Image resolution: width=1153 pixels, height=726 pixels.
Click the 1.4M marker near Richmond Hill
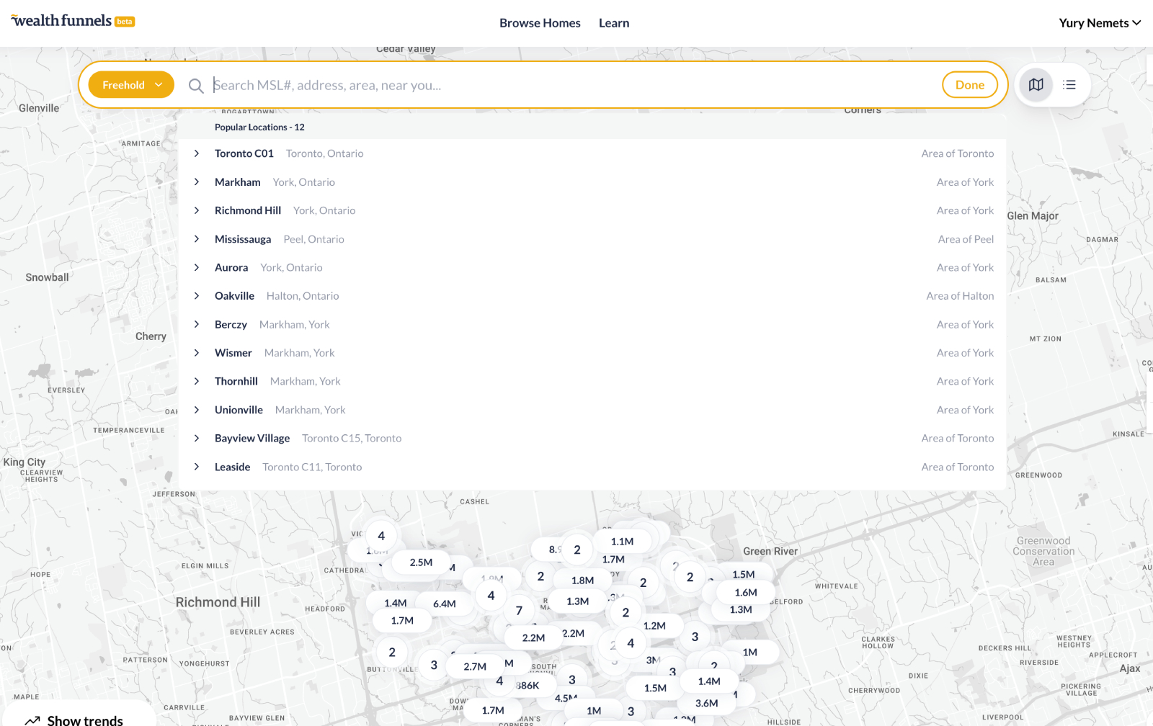point(396,604)
